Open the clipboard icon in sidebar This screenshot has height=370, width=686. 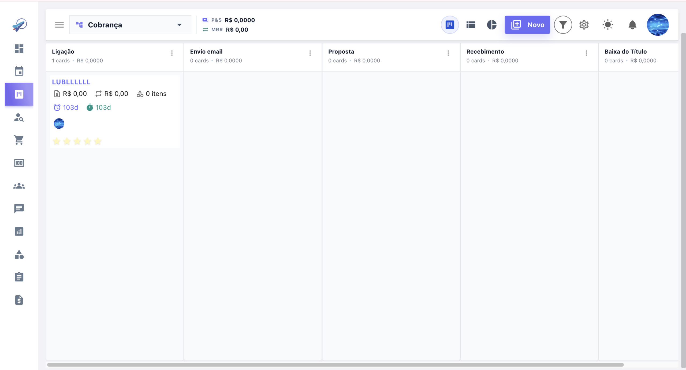19,277
